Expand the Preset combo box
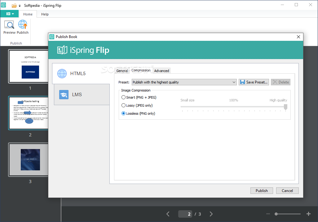Viewport: 318px width, 222px height. (x=184, y=82)
